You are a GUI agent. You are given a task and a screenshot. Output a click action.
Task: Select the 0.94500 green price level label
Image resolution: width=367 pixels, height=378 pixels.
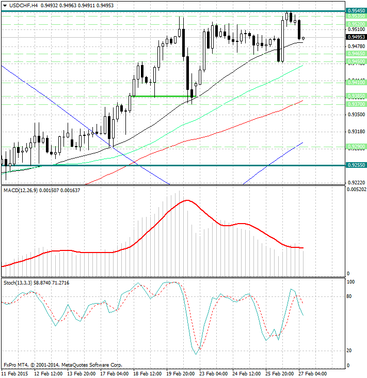[x=356, y=61]
